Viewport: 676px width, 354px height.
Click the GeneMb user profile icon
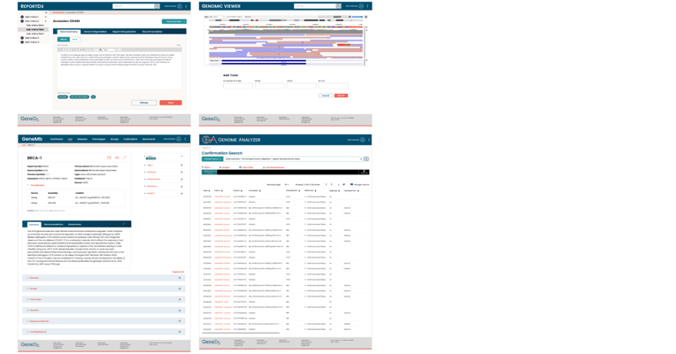click(x=180, y=139)
